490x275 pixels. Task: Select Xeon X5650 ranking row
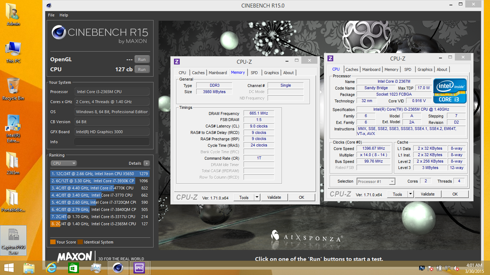[100, 174]
